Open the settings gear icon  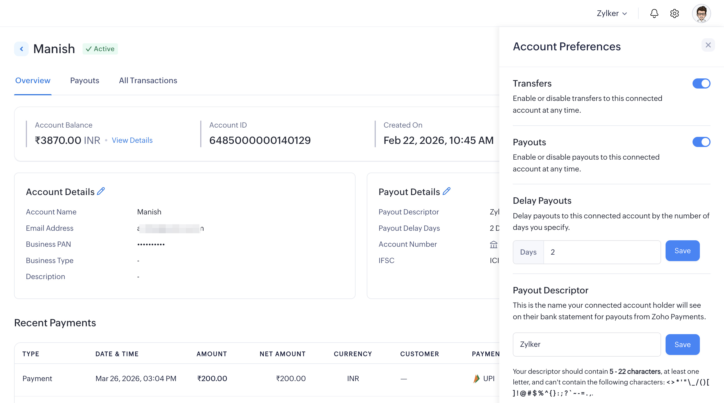674,13
